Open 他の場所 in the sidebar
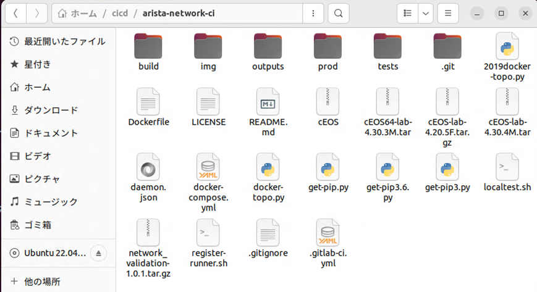 [42, 282]
